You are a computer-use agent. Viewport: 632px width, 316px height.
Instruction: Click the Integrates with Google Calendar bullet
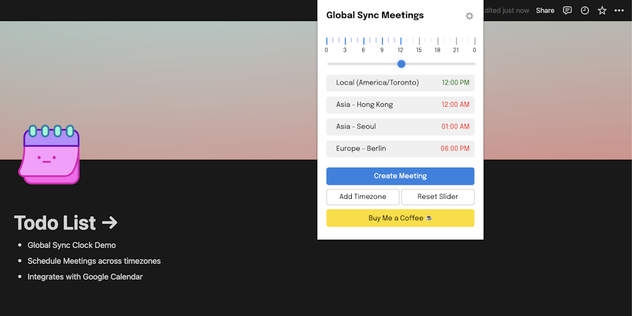click(85, 277)
